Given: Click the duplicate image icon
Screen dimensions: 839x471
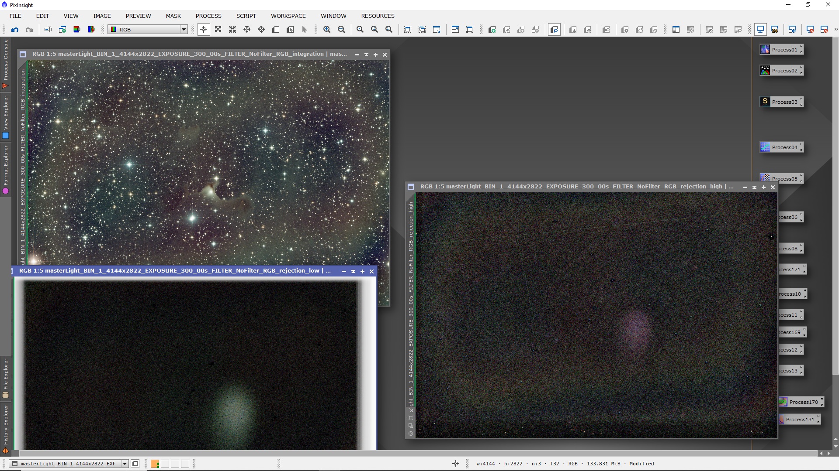Looking at the screenshot, I should tap(62, 30).
